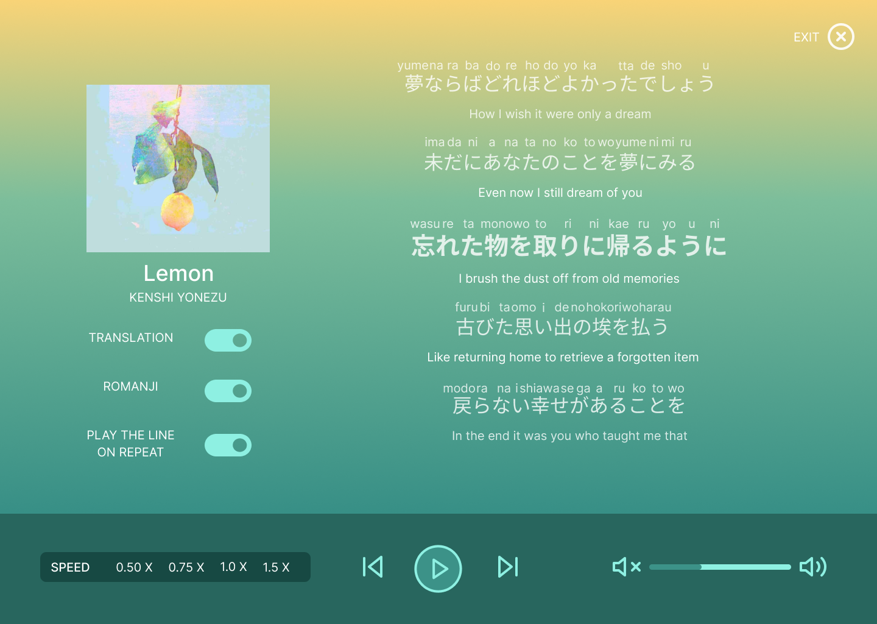Screen dimensions: 877x624
Task: Jump to the lyric line 夢ならばどれほどよかったでしょう
Action: (560, 83)
